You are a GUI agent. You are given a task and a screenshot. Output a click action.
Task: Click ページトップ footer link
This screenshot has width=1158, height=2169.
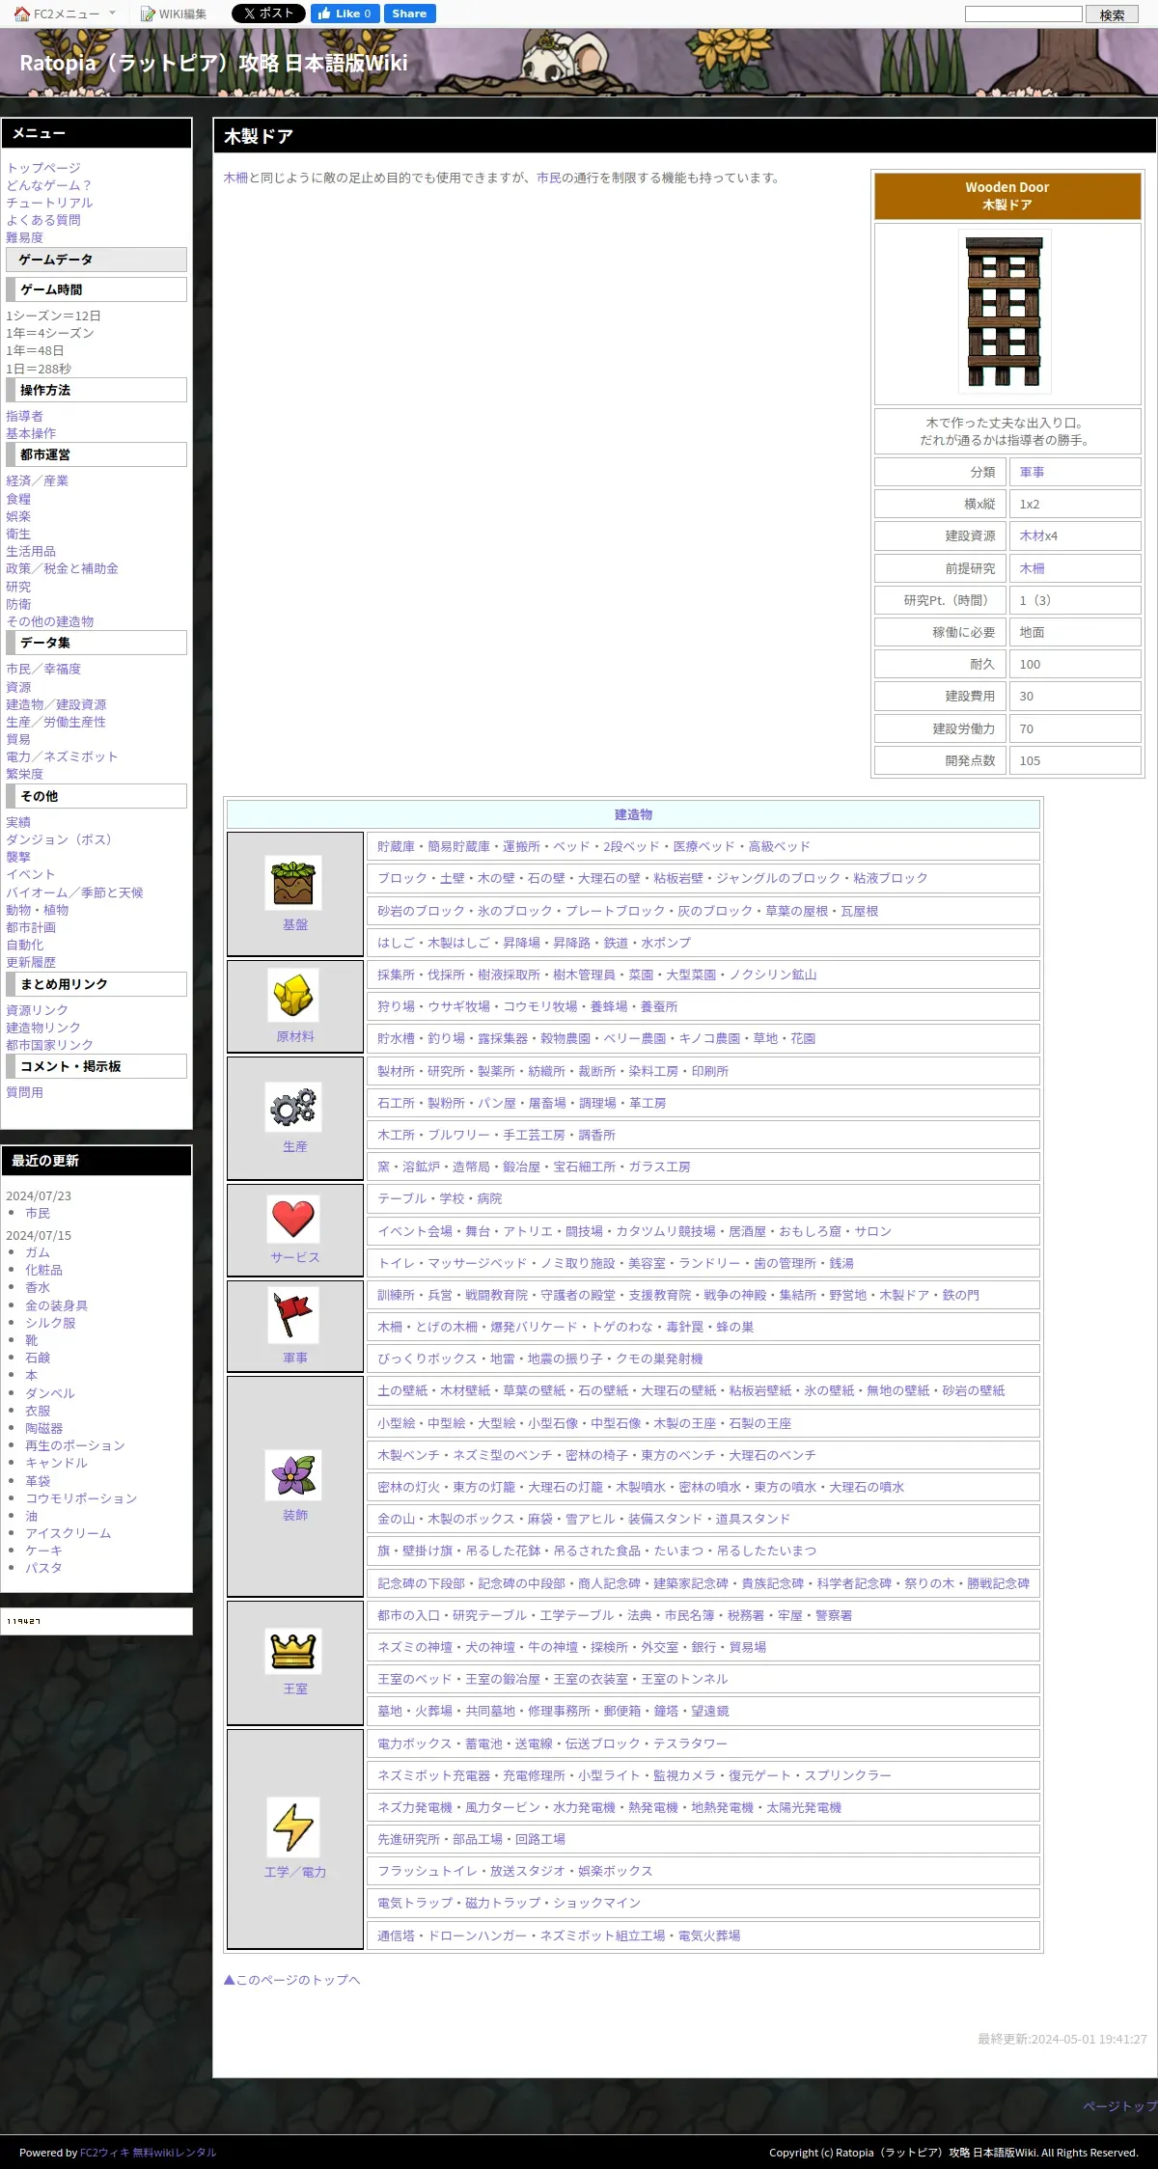[x=1119, y=2106]
